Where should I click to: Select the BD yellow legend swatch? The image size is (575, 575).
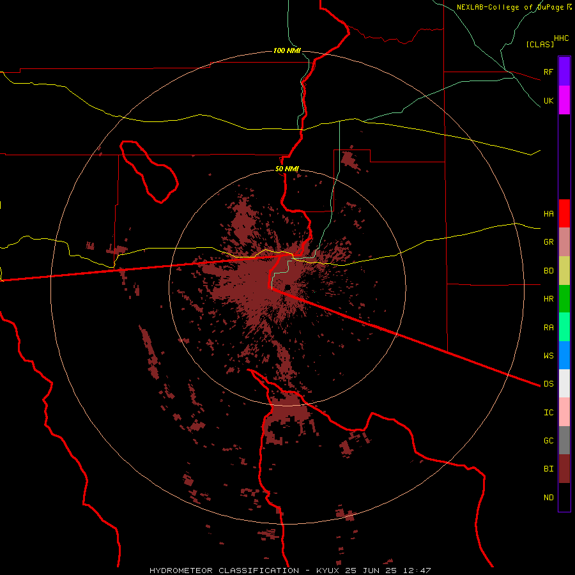(564, 271)
